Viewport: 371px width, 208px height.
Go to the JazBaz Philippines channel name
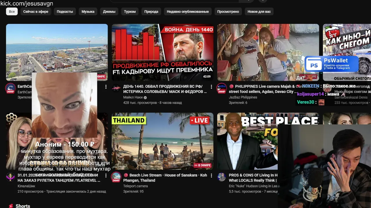pyautogui.click(x=243, y=97)
